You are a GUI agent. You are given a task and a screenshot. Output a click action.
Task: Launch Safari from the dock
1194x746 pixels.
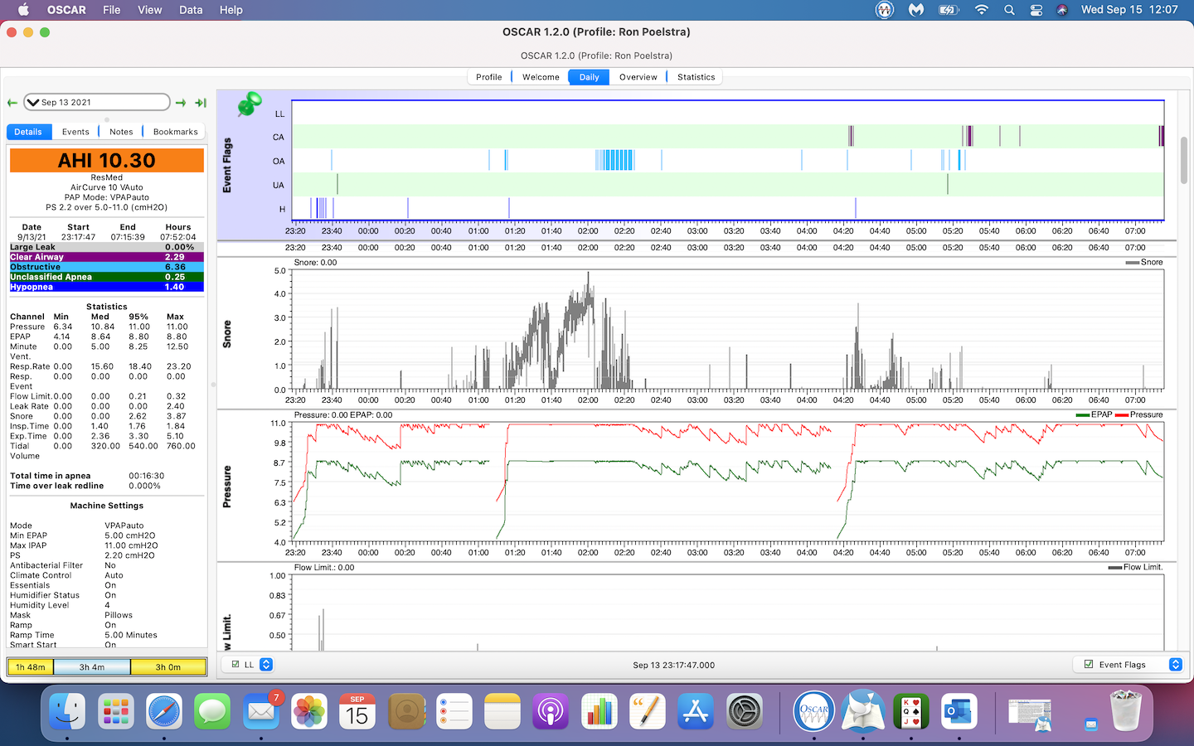(x=164, y=711)
